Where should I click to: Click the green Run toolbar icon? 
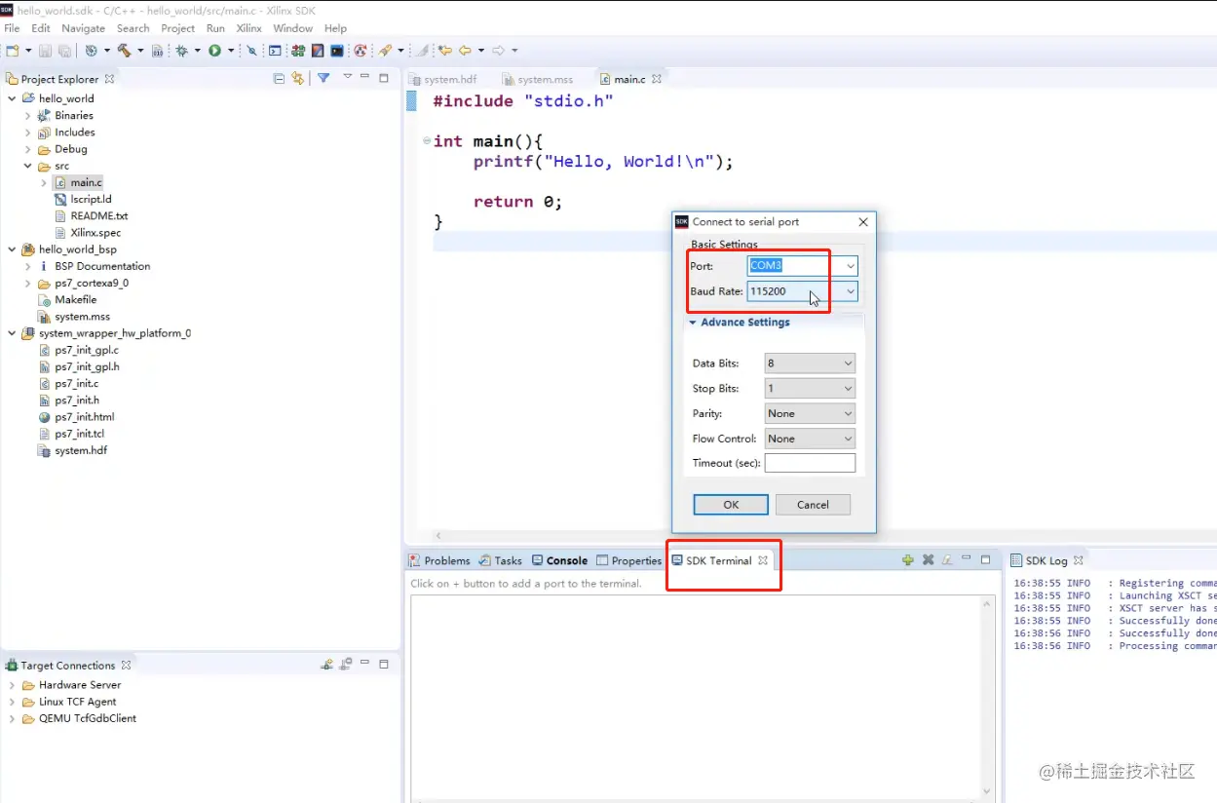[x=214, y=51]
